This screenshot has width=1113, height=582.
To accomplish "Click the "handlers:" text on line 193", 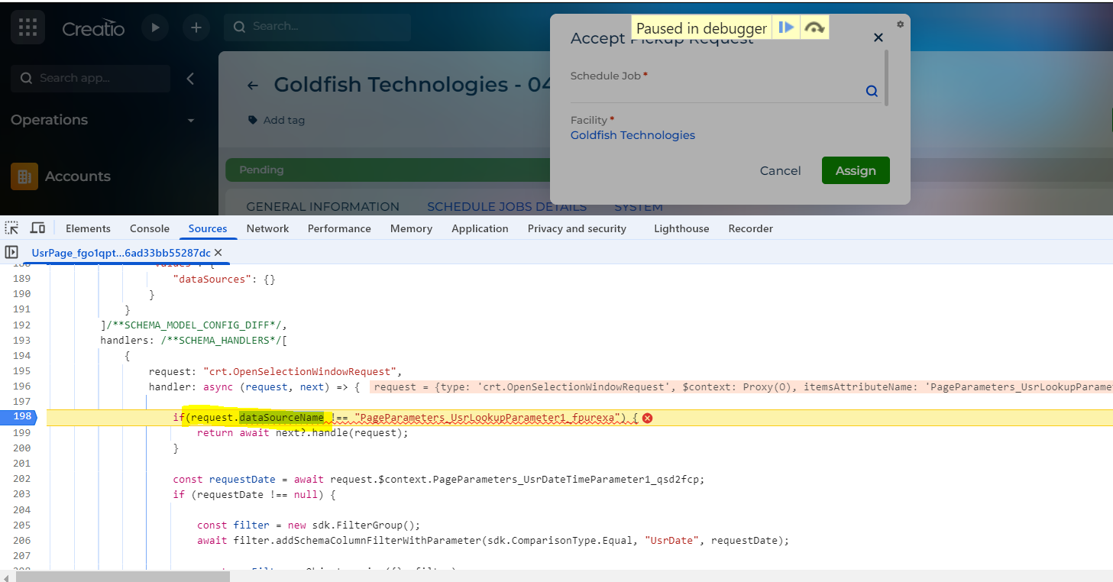I will [128, 340].
